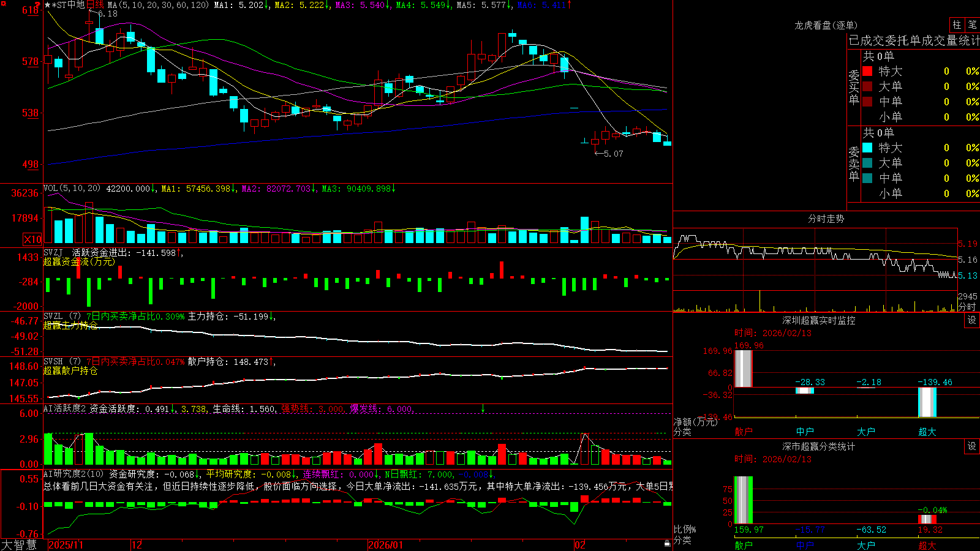
Task: Click the MA2: 5.222 value
Action: 301,5
